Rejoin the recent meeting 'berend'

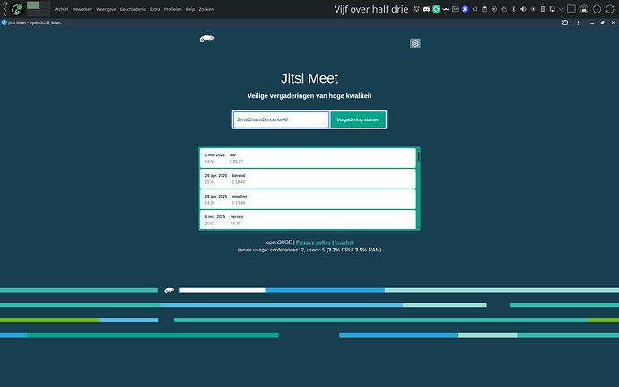click(x=308, y=179)
